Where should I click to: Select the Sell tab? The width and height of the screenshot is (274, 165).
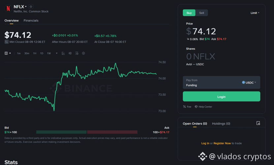(201, 13)
